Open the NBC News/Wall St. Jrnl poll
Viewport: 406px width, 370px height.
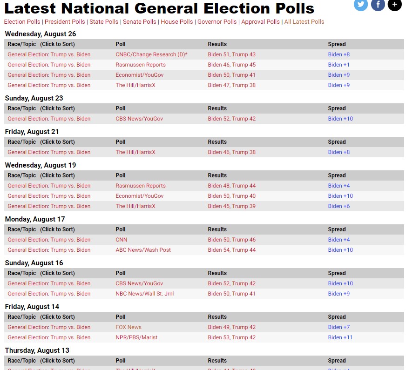point(144,294)
